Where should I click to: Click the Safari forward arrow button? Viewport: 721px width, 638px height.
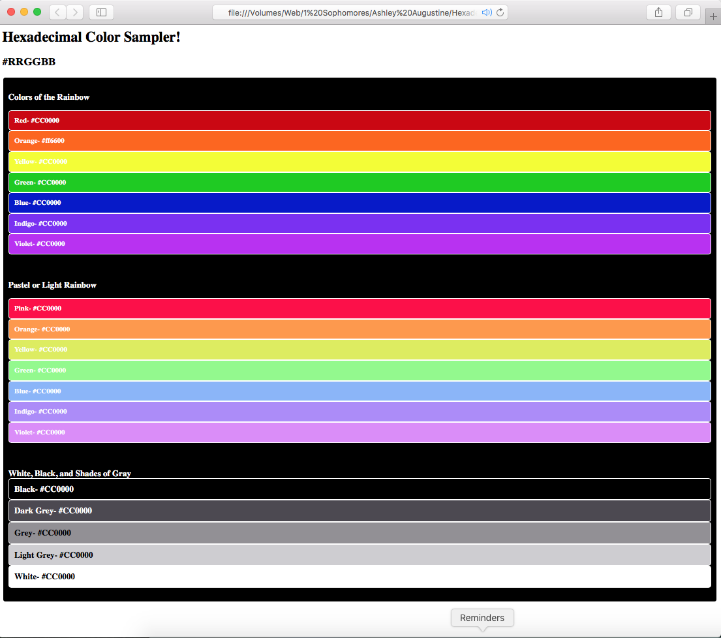(x=75, y=12)
